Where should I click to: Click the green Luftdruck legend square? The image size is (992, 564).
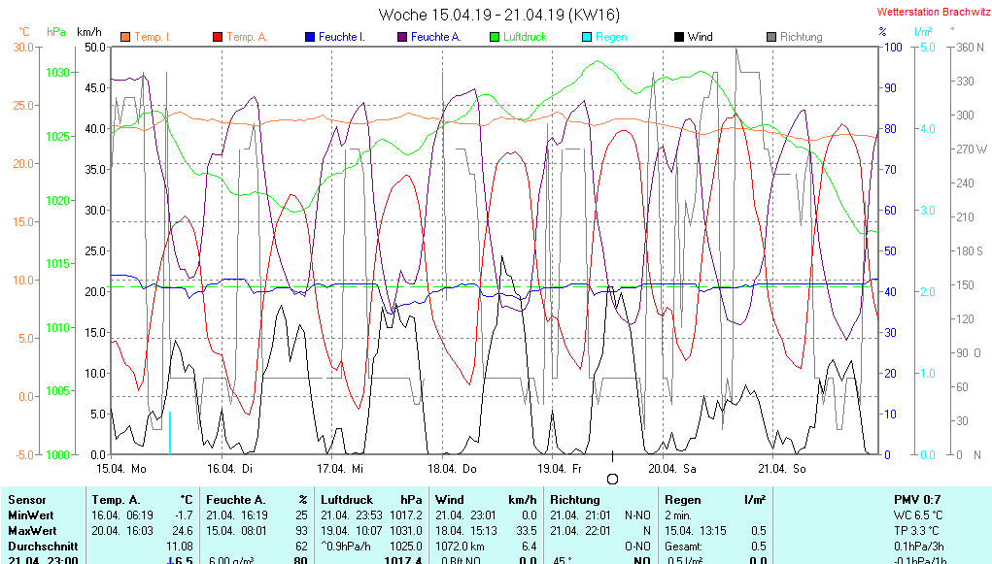coord(495,38)
